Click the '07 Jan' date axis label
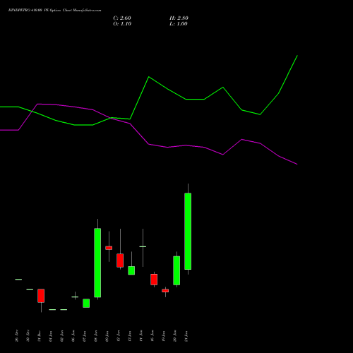Screen dimensions: 353x353 (x=85, y=336)
